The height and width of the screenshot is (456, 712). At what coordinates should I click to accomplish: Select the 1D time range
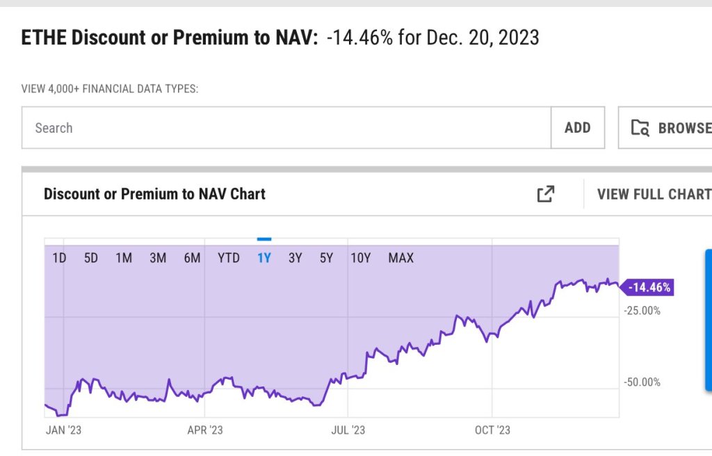59,257
